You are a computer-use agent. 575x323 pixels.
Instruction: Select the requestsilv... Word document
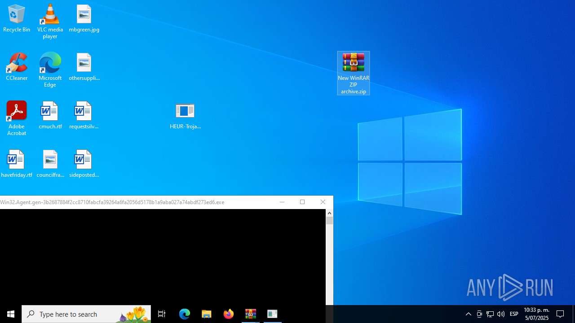84,116
